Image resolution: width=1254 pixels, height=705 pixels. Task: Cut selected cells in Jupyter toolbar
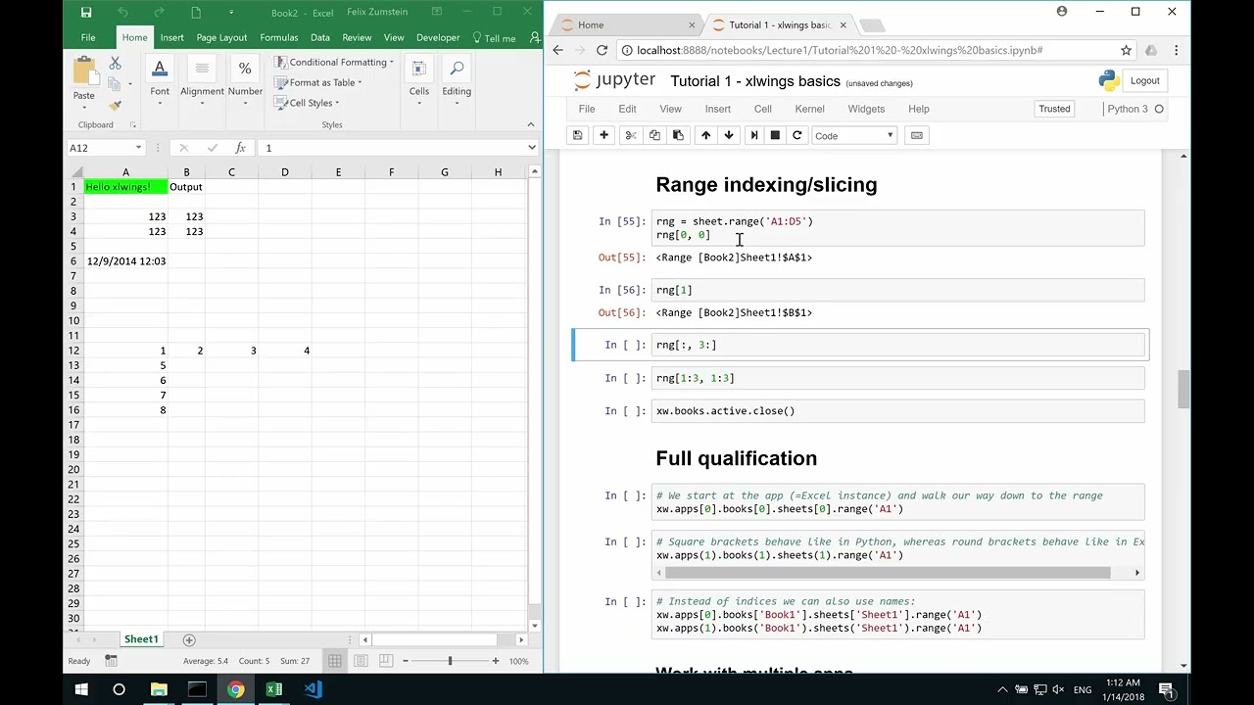631,135
